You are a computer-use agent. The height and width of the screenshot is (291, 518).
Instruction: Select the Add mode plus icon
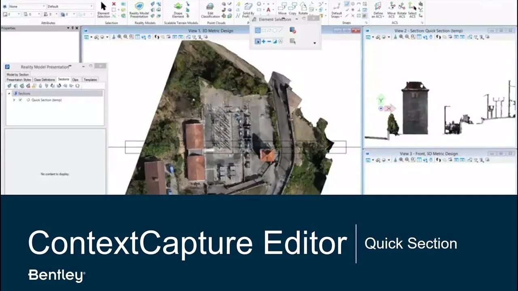point(263,41)
